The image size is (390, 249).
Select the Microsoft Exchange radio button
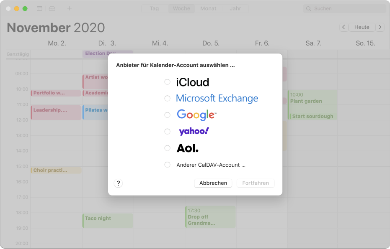tap(168, 99)
